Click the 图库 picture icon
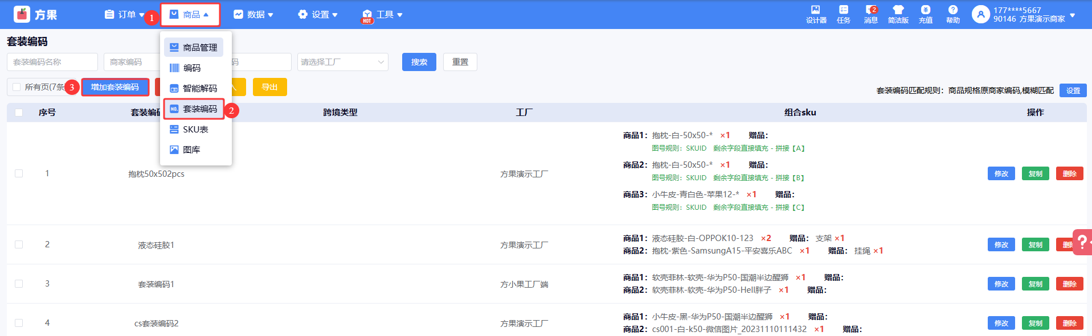The image size is (1092, 336). [174, 150]
